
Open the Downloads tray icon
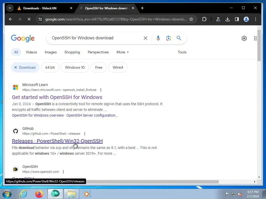(x=228, y=19)
